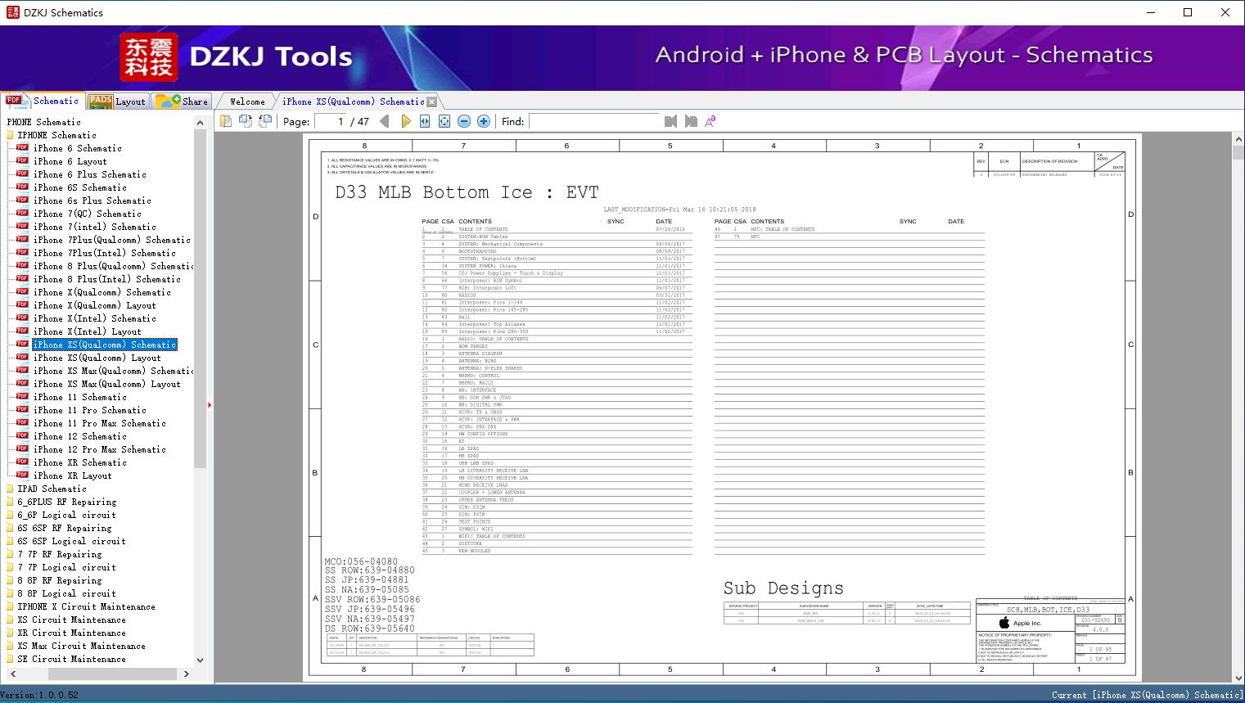Toggle match case search option icon
Screen dimensions: 1245x703
pyautogui.click(x=710, y=121)
